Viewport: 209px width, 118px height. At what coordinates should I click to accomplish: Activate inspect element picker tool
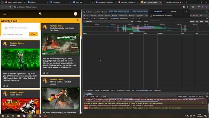point(84,16)
